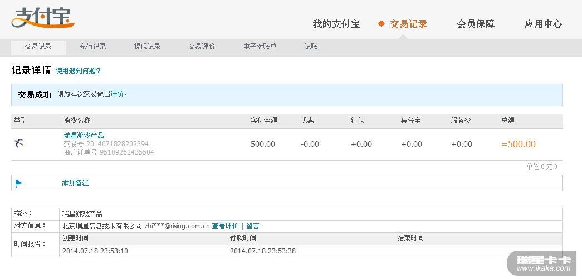Click the blue flag icon beside 添加备注

(x=19, y=183)
